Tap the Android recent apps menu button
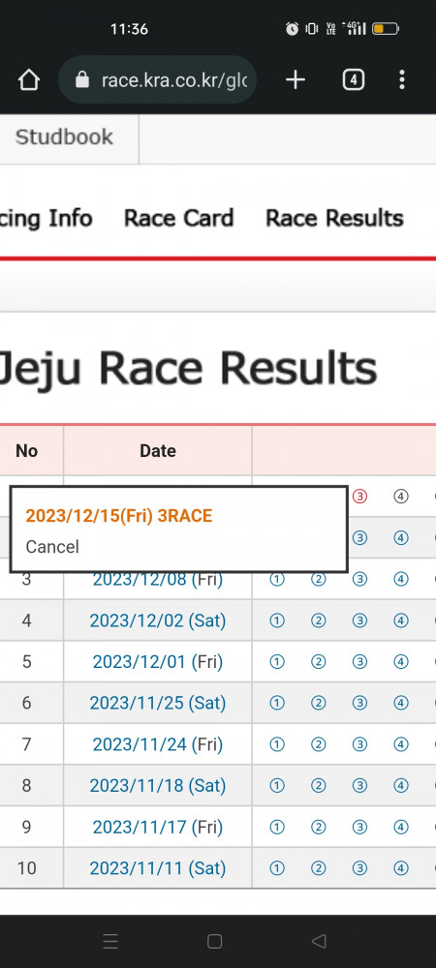 [x=110, y=941]
